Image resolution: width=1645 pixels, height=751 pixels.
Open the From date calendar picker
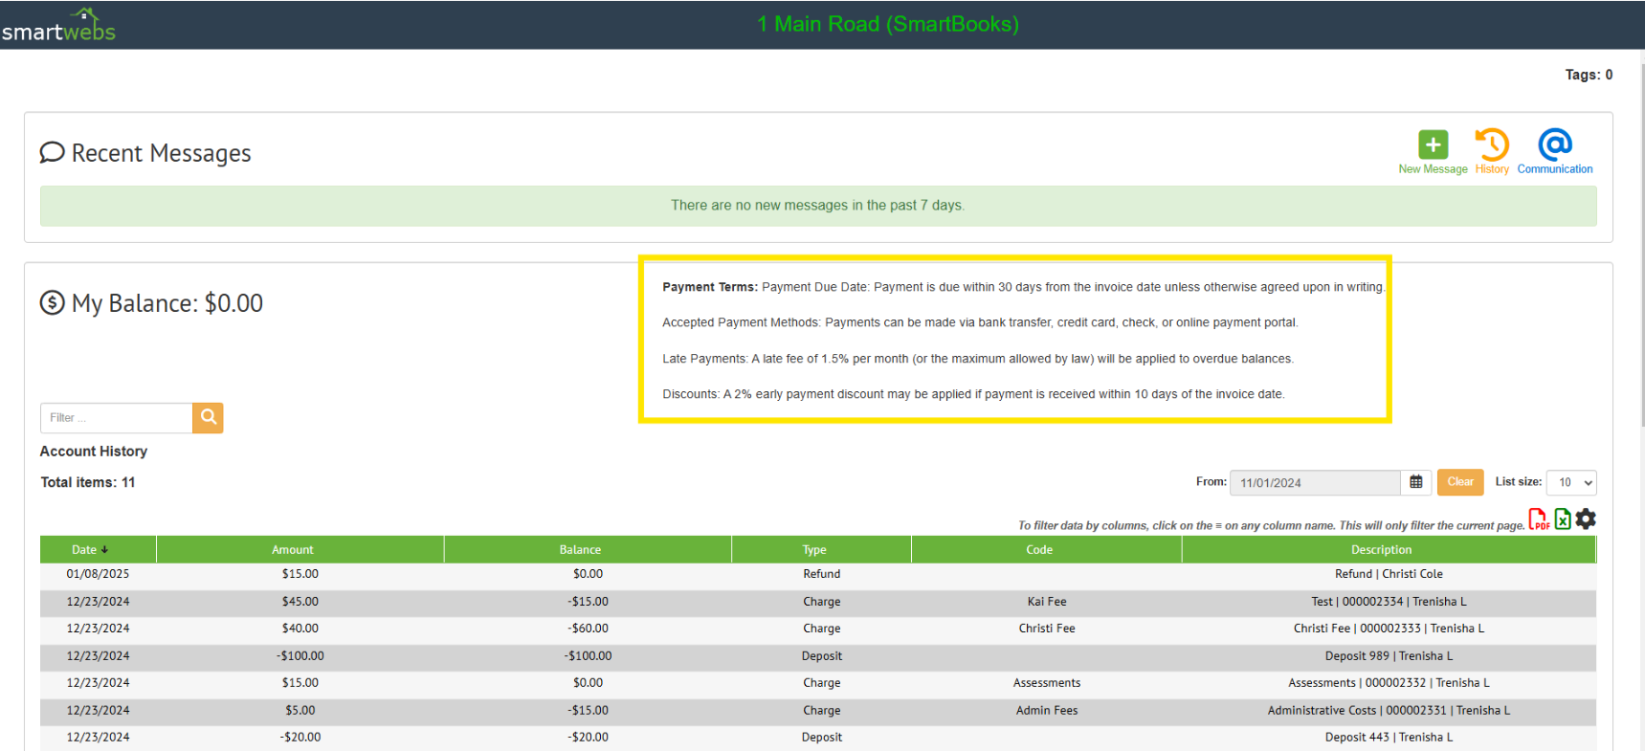(1415, 482)
